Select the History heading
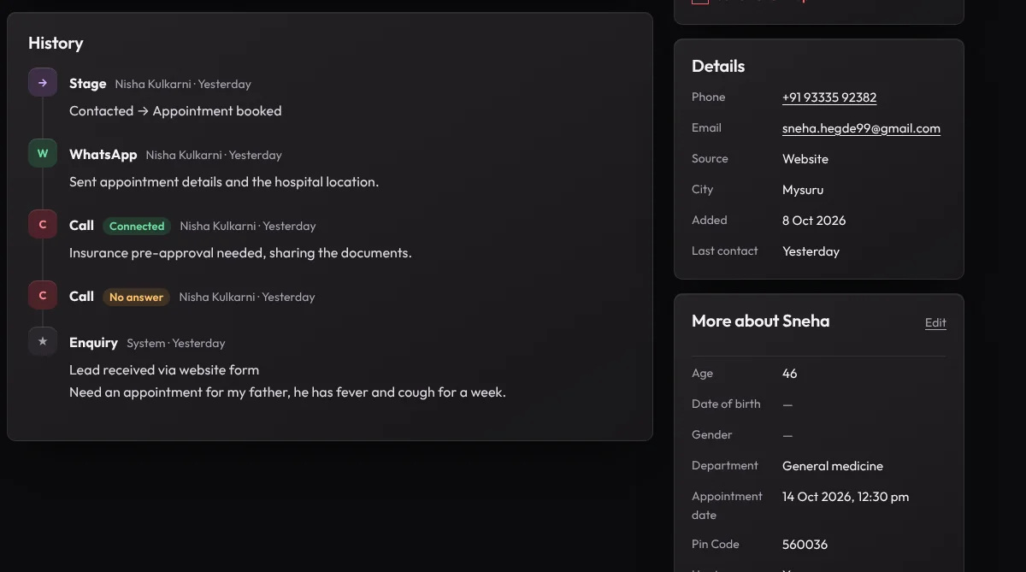This screenshot has width=1026, height=572. click(56, 43)
